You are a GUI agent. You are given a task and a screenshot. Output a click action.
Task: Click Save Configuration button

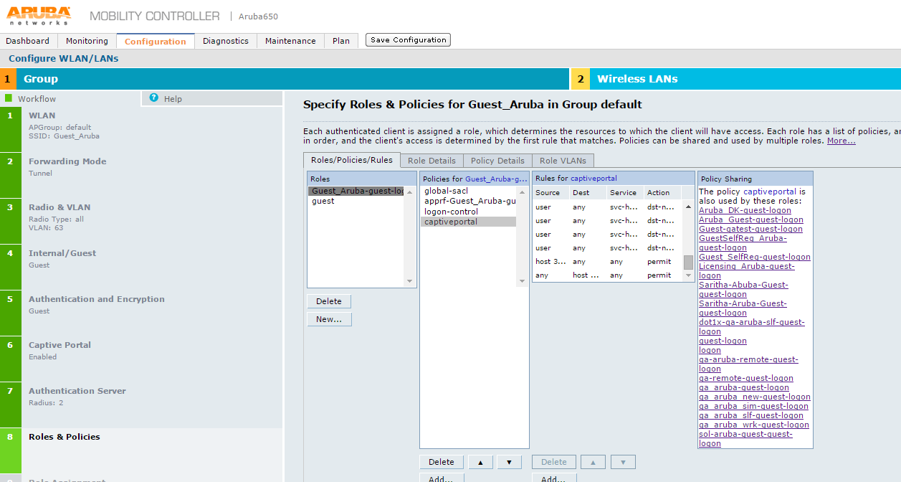pos(408,40)
